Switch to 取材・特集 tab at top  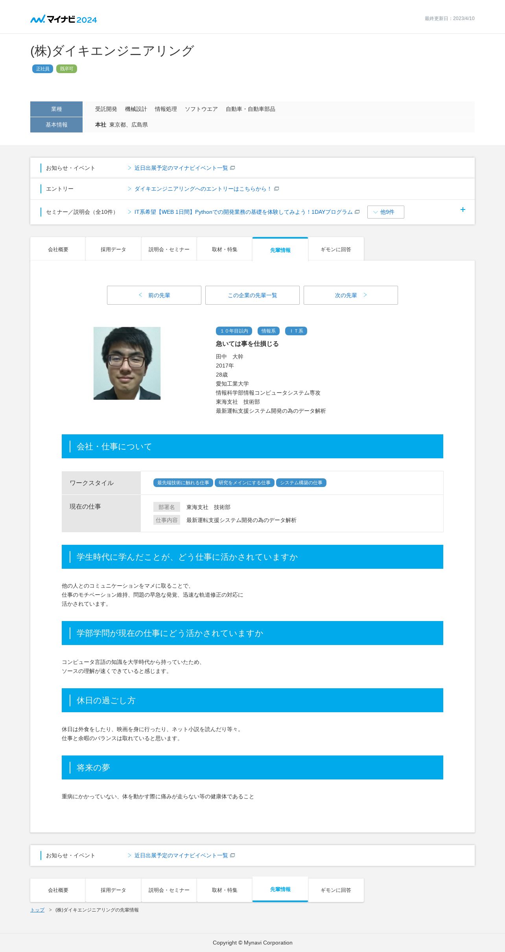(225, 249)
